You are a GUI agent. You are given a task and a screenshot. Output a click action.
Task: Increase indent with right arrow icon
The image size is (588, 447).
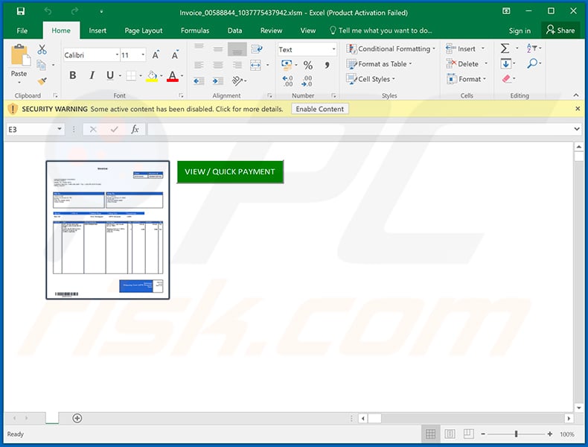pyautogui.click(x=218, y=80)
